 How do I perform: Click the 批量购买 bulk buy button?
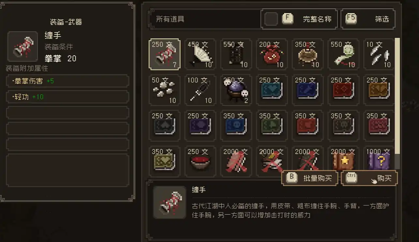pyautogui.click(x=310, y=178)
